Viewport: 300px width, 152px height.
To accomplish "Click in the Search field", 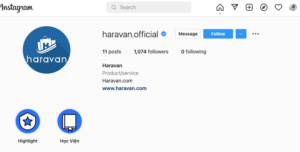I will (149, 7).
